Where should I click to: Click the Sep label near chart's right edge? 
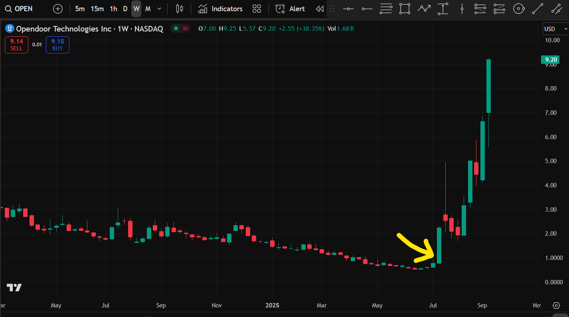tap(482, 305)
